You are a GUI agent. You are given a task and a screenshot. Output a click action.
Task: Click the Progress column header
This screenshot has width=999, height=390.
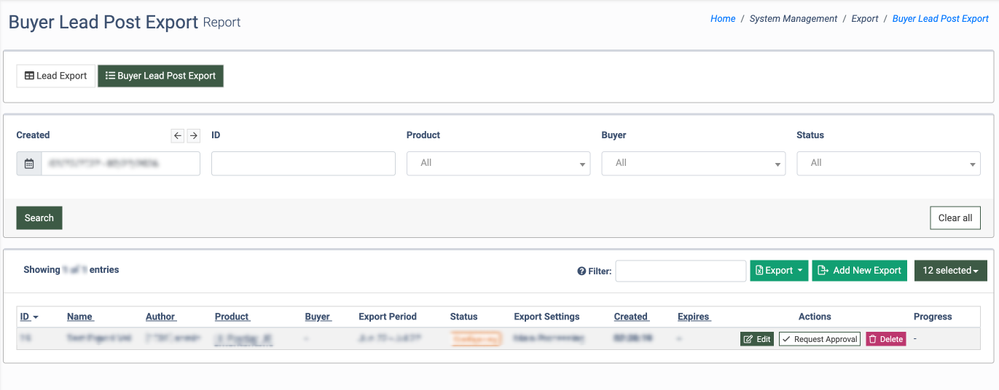coord(933,317)
